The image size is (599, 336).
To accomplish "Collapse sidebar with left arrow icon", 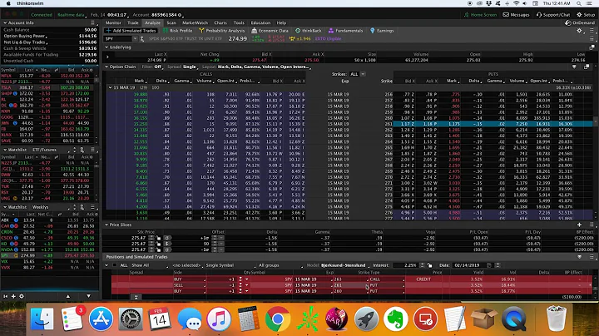I will 5,296.
